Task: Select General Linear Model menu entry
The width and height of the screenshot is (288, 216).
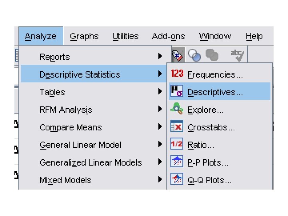Action: [x=80, y=145]
